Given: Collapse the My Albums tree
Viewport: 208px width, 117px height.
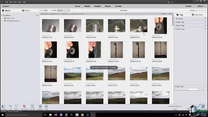Looking at the screenshot, I should tap(1, 15).
